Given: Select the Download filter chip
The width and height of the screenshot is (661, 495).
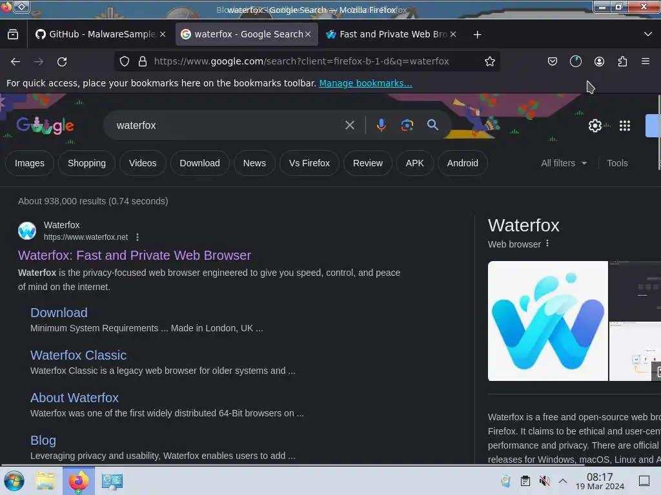Looking at the screenshot, I should click(200, 163).
